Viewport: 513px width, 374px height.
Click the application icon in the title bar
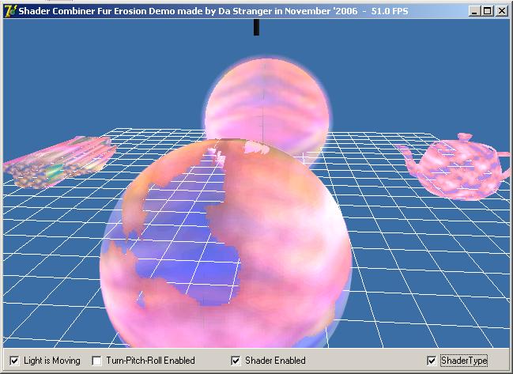pyautogui.click(x=10, y=11)
